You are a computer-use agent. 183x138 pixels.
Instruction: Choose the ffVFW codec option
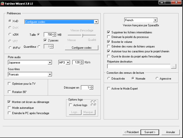coord(10,48)
